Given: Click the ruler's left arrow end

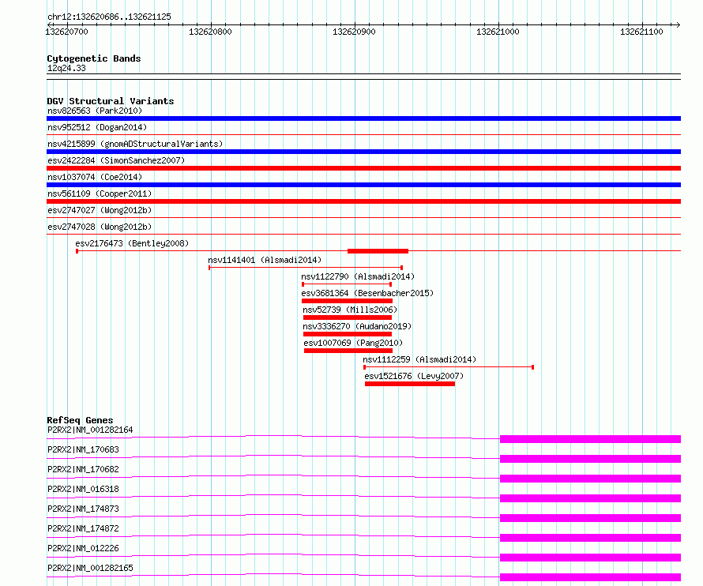Looking at the screenshot, I should point(50,24).
